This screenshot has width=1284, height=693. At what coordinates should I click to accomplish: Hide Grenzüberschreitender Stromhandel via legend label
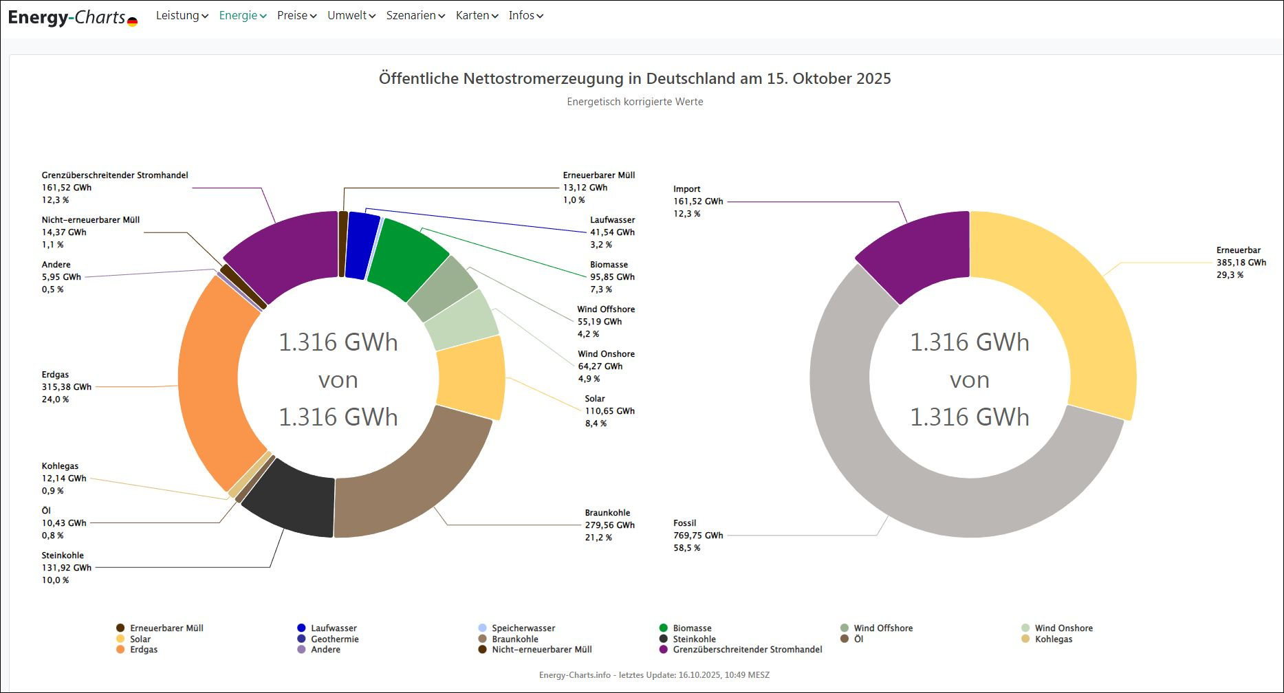pyautogui.click(x=747, y=650)
